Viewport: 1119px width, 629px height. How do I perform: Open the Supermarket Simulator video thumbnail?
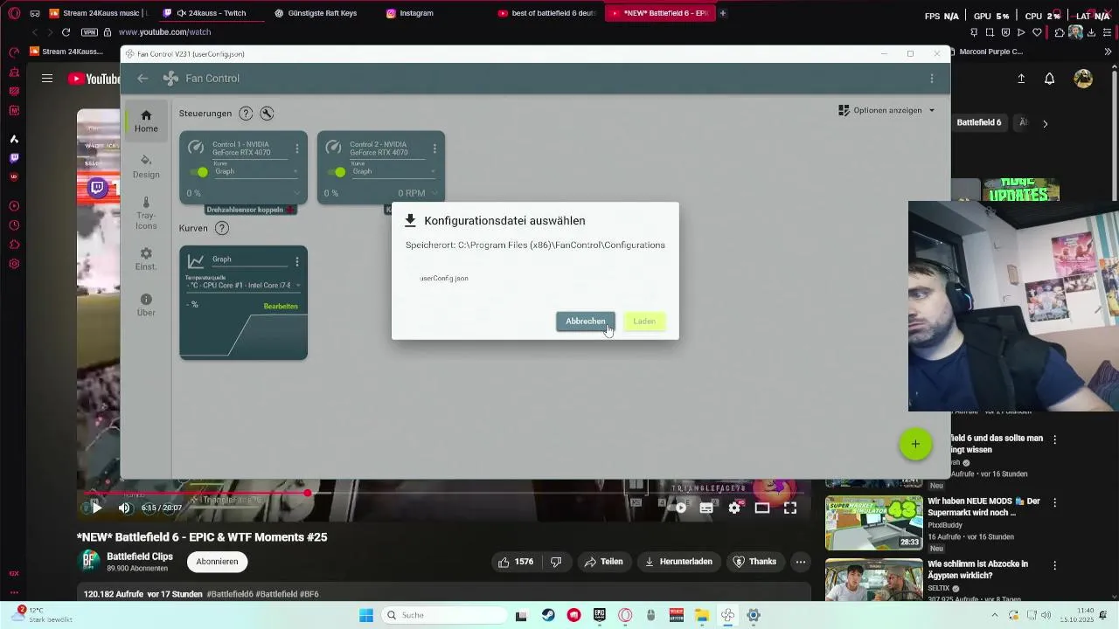(874, 522)
